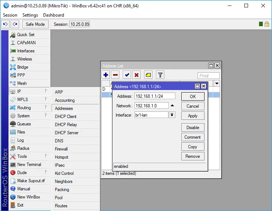Click yellow Comment note icon
272x211 pixels.
[x=148, y=75]
